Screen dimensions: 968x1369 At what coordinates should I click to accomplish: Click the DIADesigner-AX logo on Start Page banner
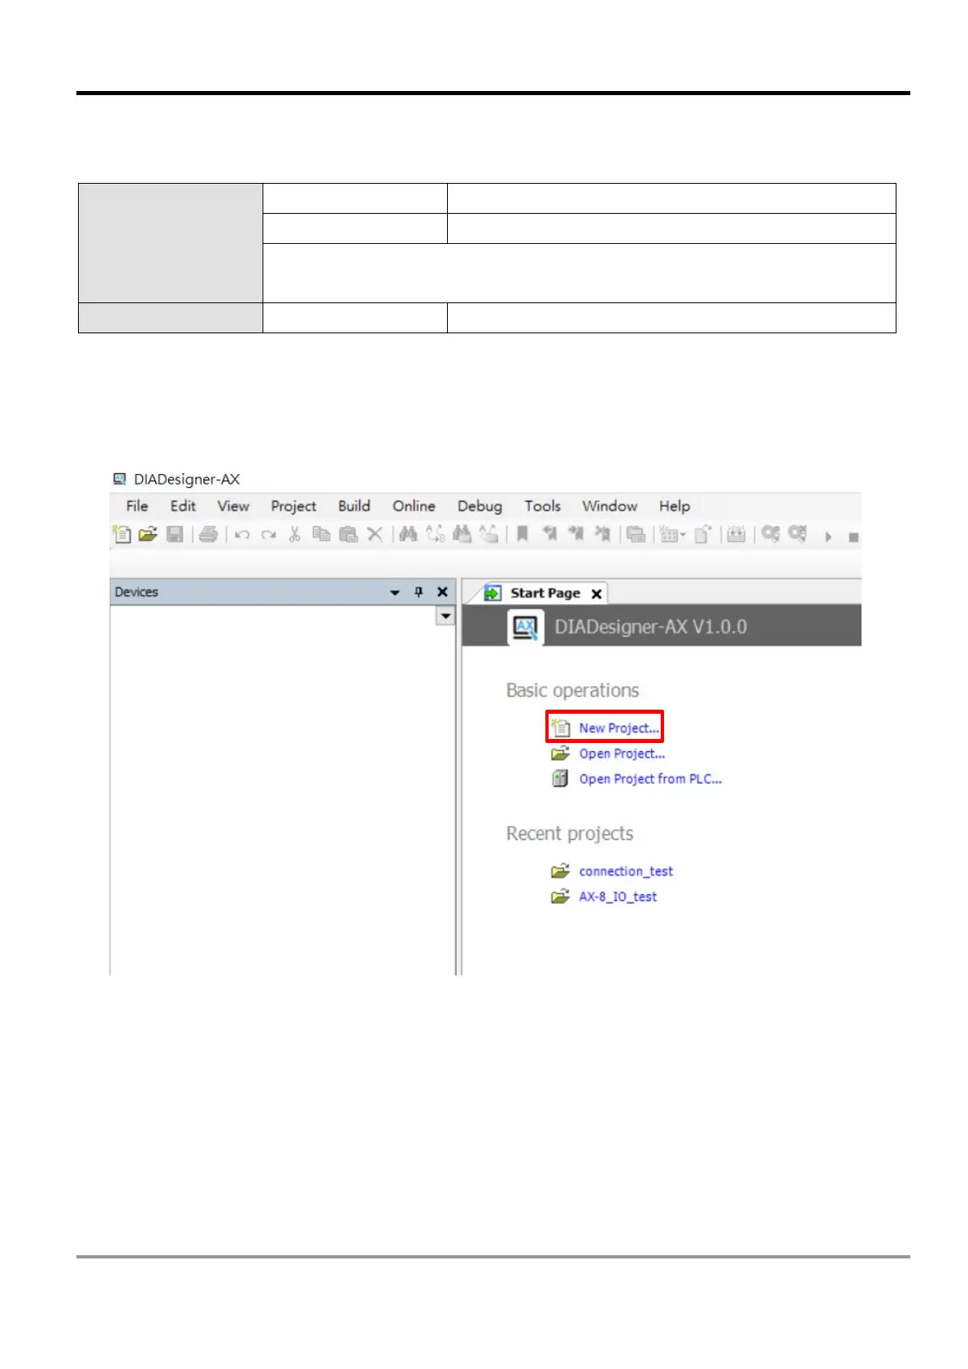[x=526, y=627]
